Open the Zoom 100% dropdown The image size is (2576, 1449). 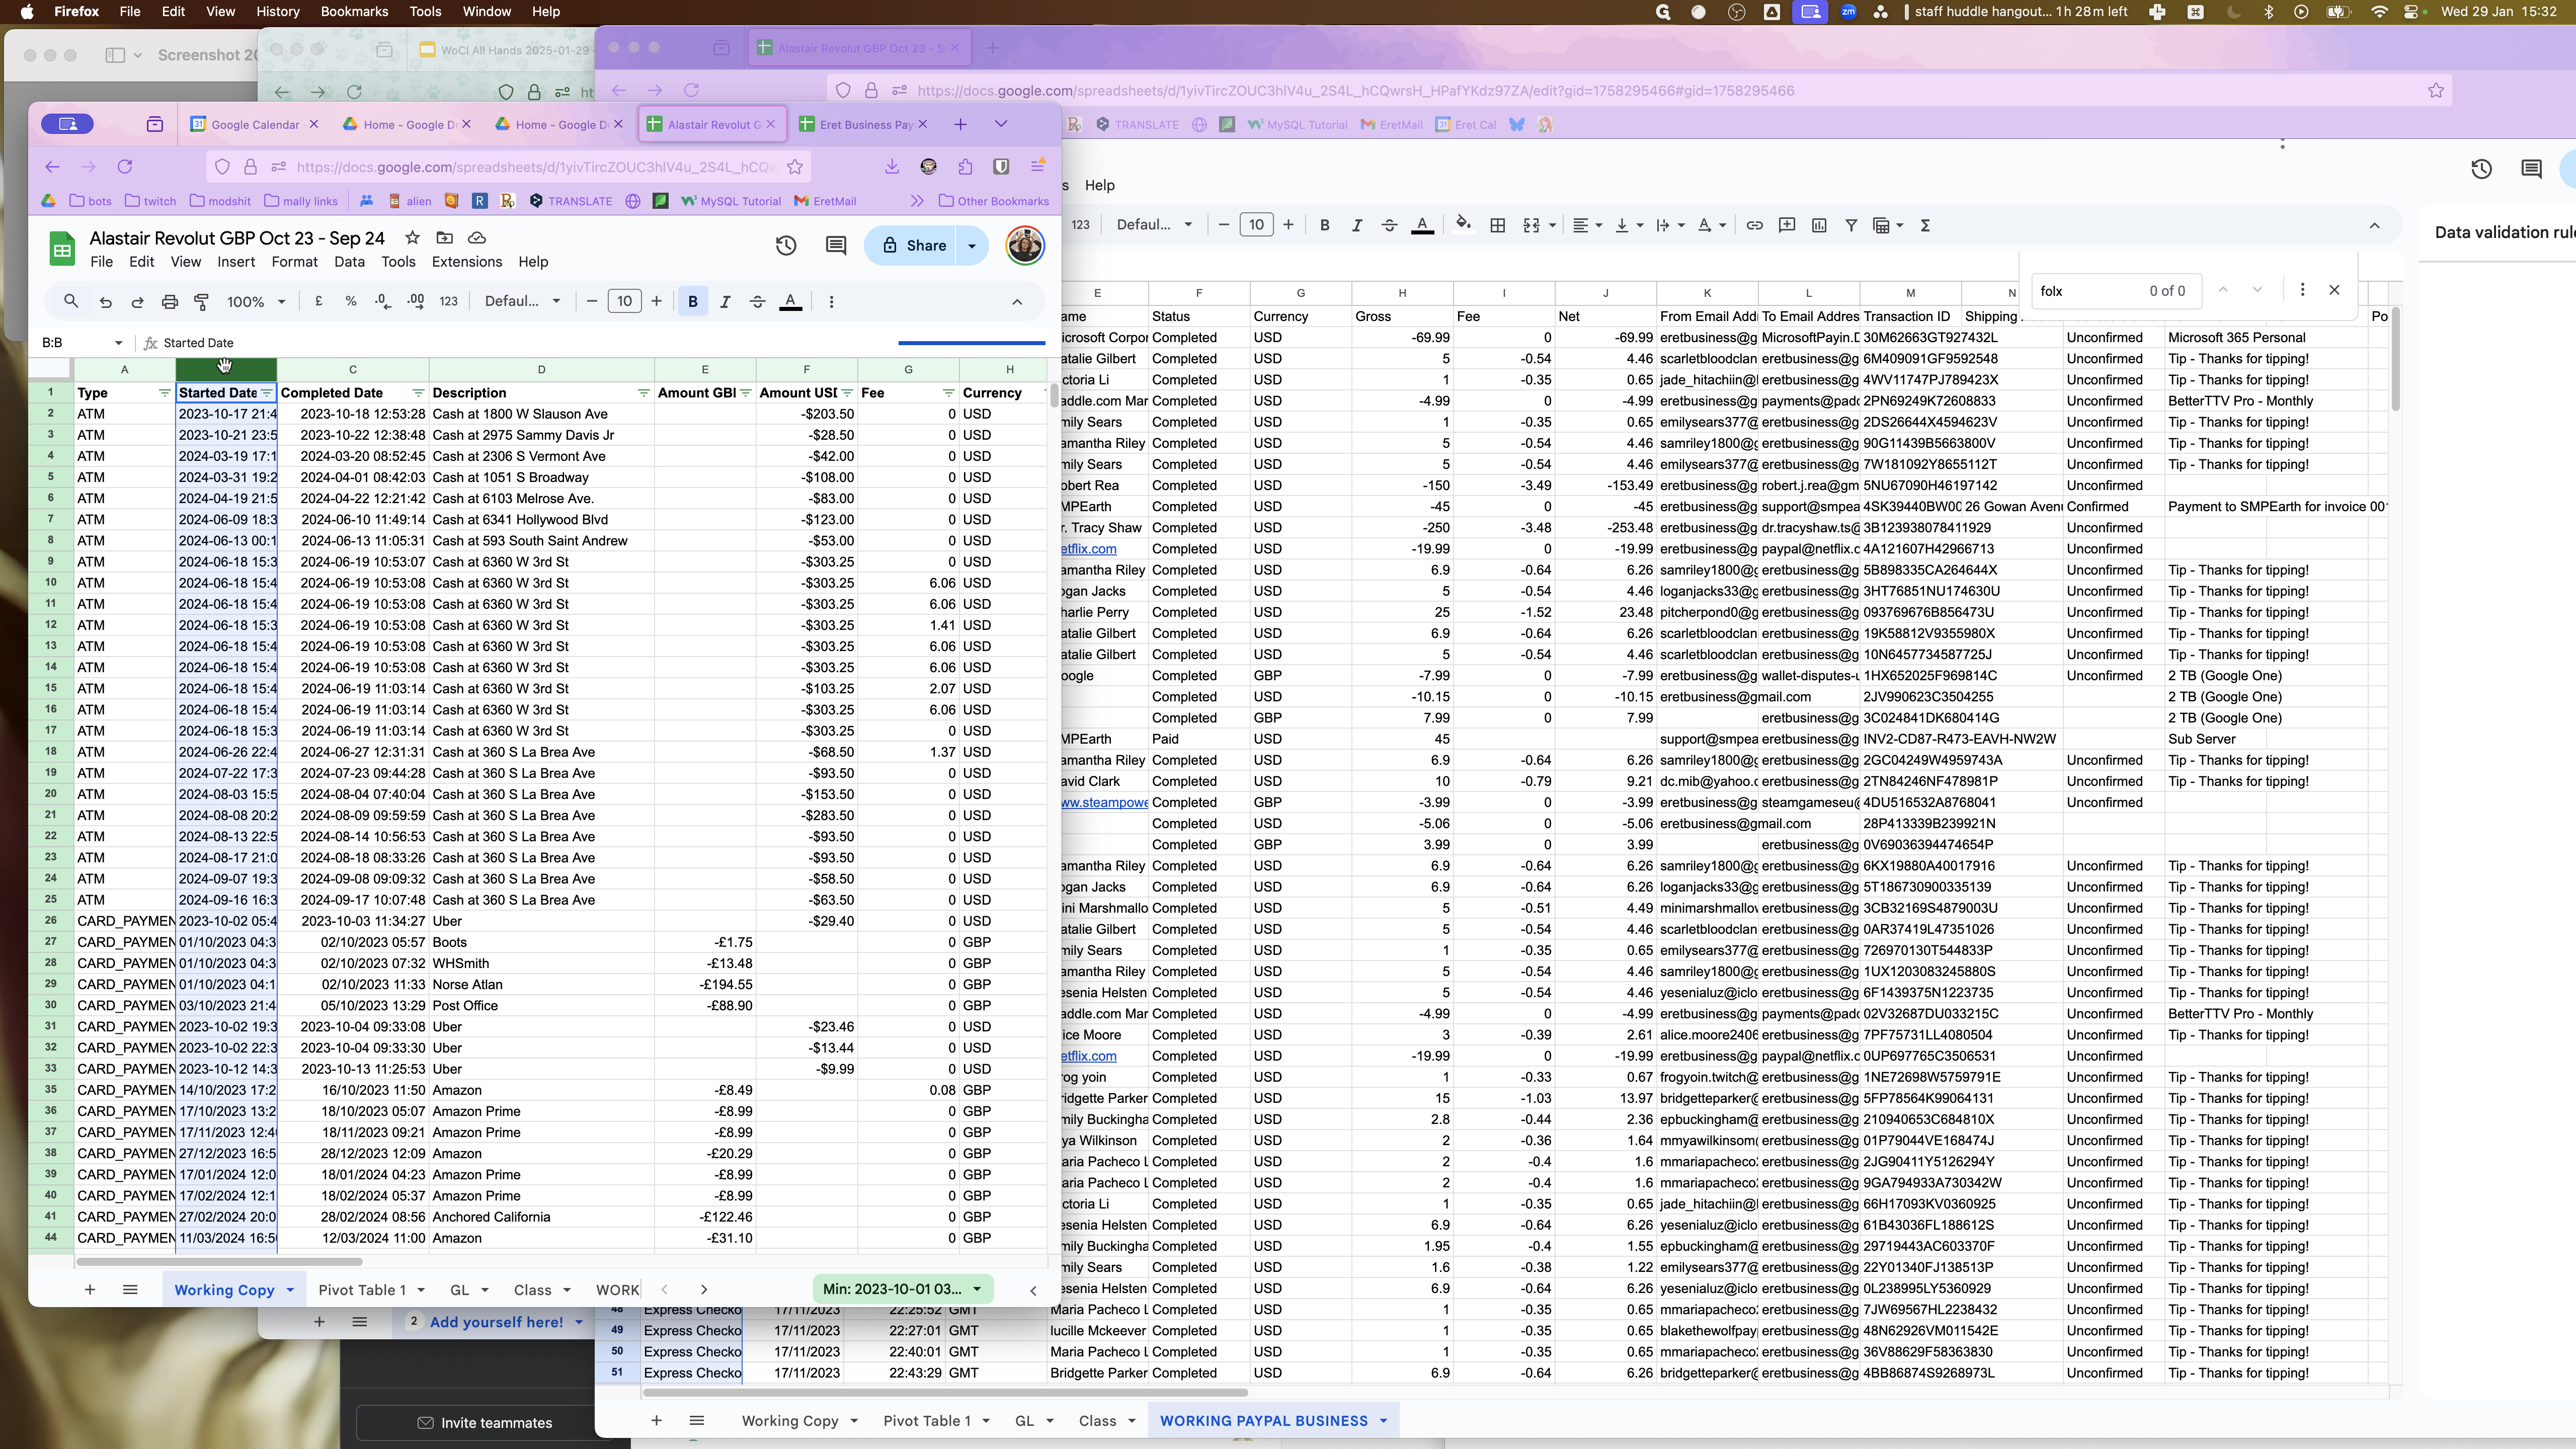(x=256, y=301)
